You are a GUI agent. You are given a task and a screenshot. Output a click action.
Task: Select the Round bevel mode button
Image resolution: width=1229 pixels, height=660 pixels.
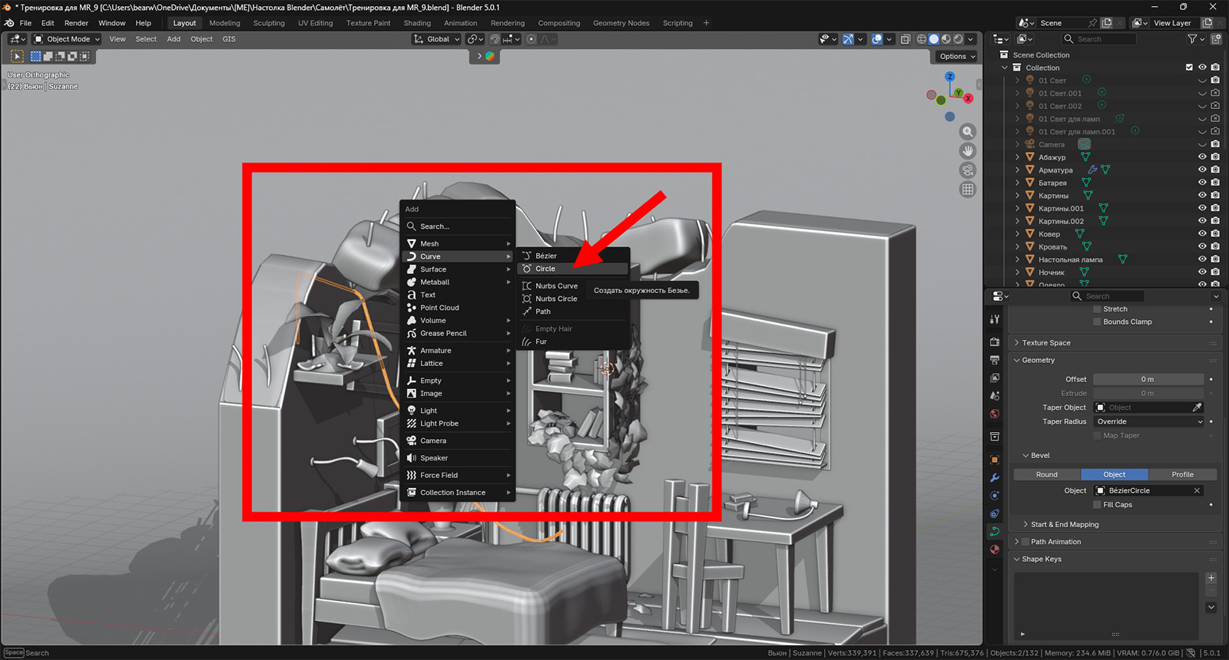[x=1046, y=475]
